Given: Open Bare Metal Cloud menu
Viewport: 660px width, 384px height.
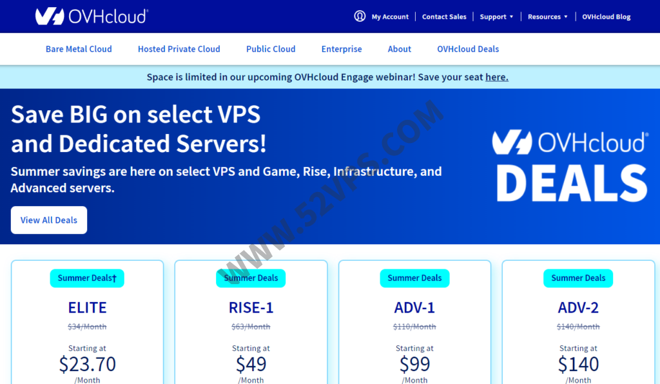Looking at the screenshot, I should (x=79, y=49).
